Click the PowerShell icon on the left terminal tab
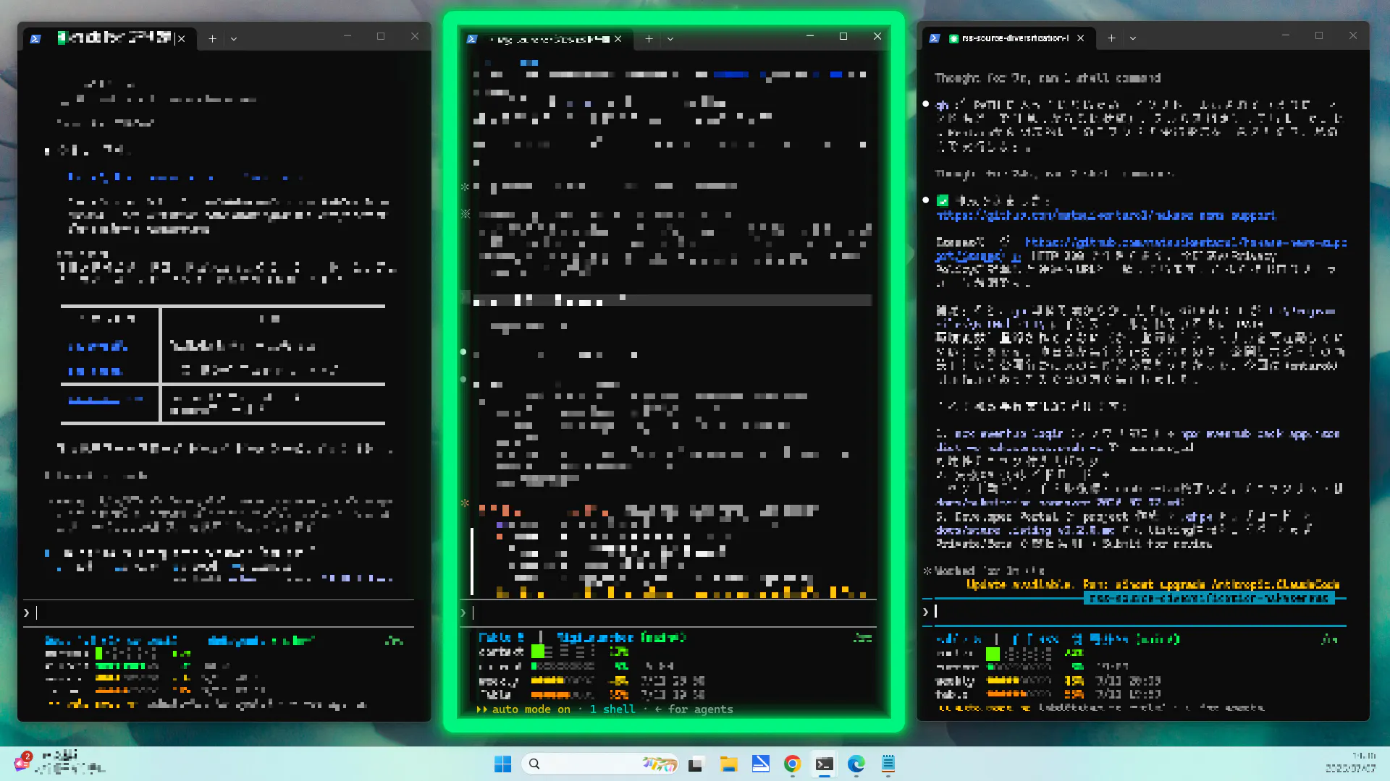Screen dimensions: 1390x781 (35, 39)
